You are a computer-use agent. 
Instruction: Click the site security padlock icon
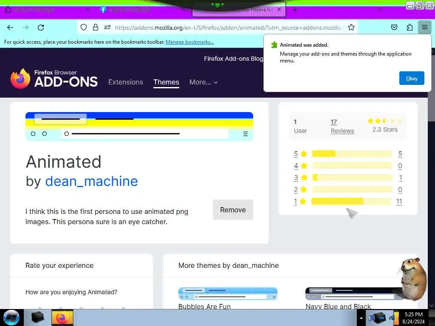96,27
